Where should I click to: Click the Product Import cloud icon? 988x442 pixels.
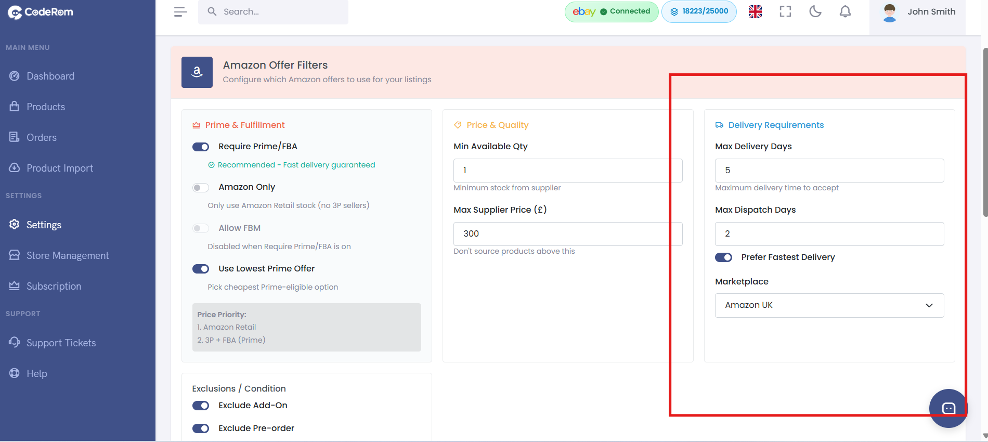[x=15, y=167]
